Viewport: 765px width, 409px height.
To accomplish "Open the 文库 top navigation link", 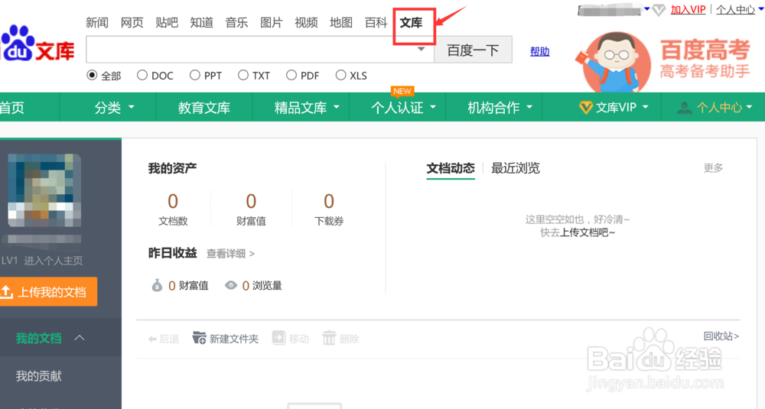I will coord(411,22).
